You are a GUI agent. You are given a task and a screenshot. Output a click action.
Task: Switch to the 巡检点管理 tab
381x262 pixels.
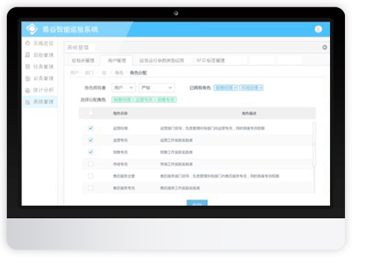83,60
